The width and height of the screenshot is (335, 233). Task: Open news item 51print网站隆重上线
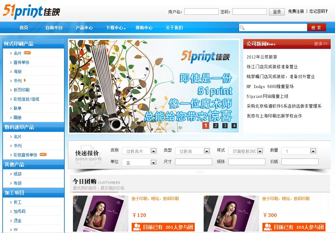[x=267, y=96]
